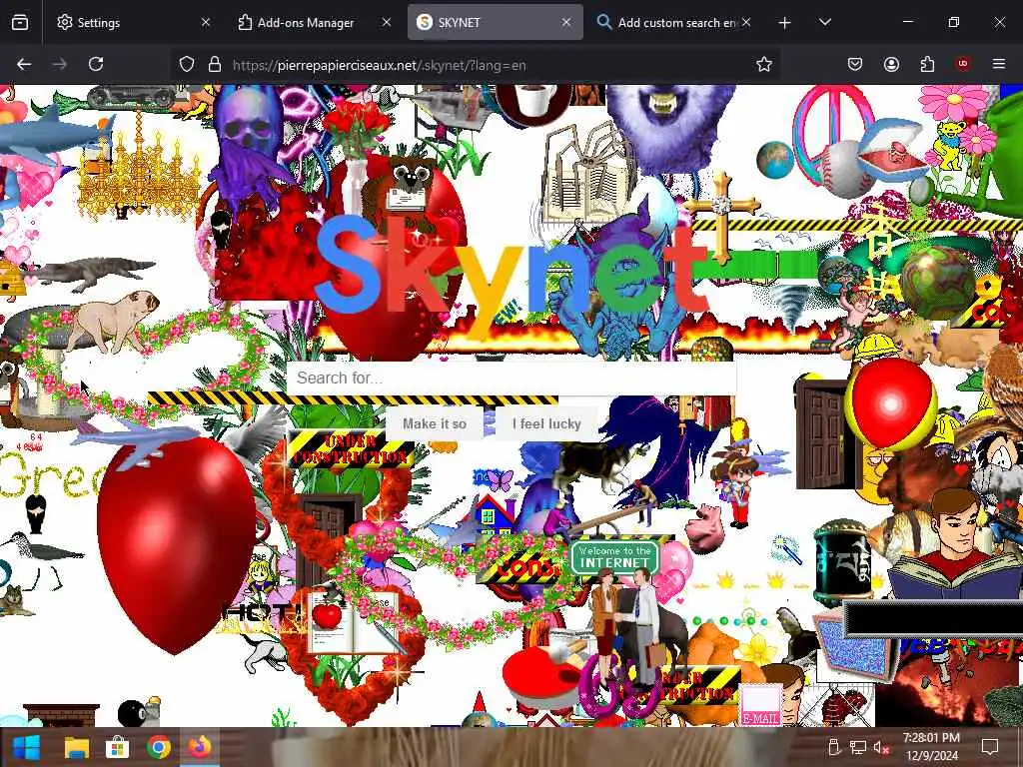View site security padlock info
The height and width of the screenshot is (767, 1023).
[x=215, y=64]
